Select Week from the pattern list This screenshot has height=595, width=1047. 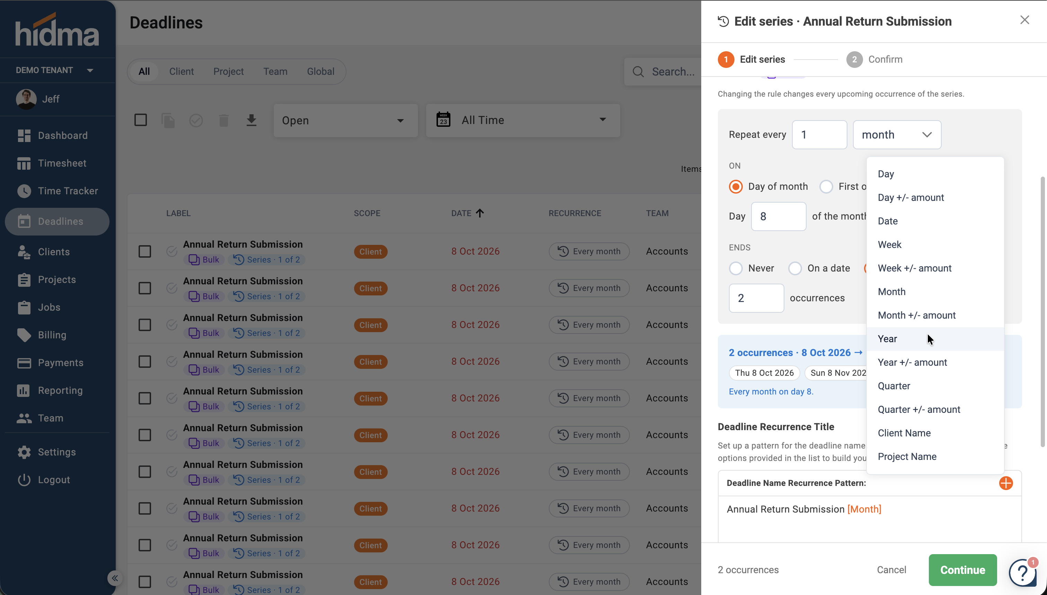[x=935, y=245]
